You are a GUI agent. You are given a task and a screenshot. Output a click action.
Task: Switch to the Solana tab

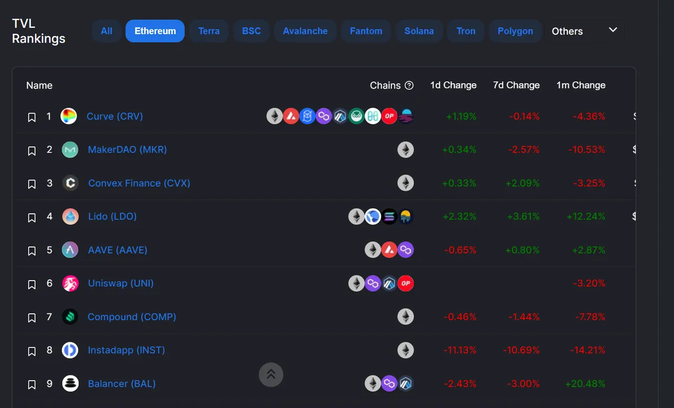click(x=419, y=31)
